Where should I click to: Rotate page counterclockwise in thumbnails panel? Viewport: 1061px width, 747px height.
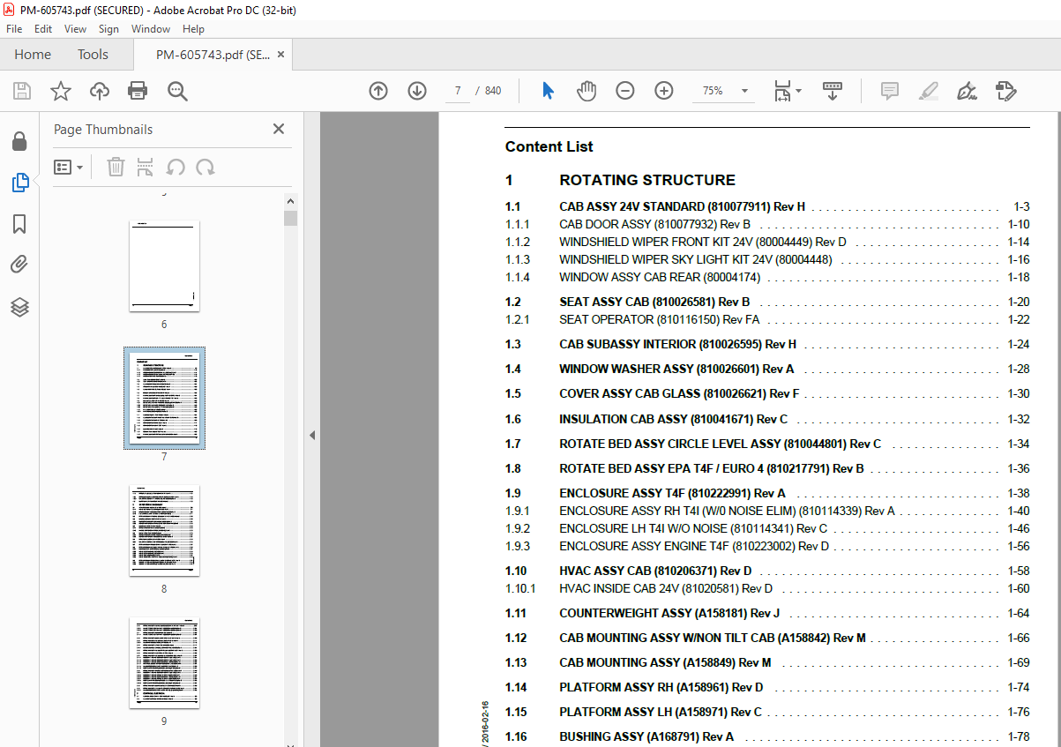[176, 167]
